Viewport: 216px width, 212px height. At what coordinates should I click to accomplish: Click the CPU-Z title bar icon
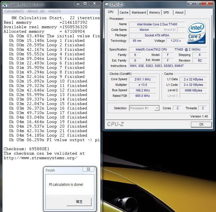(106, 4)
